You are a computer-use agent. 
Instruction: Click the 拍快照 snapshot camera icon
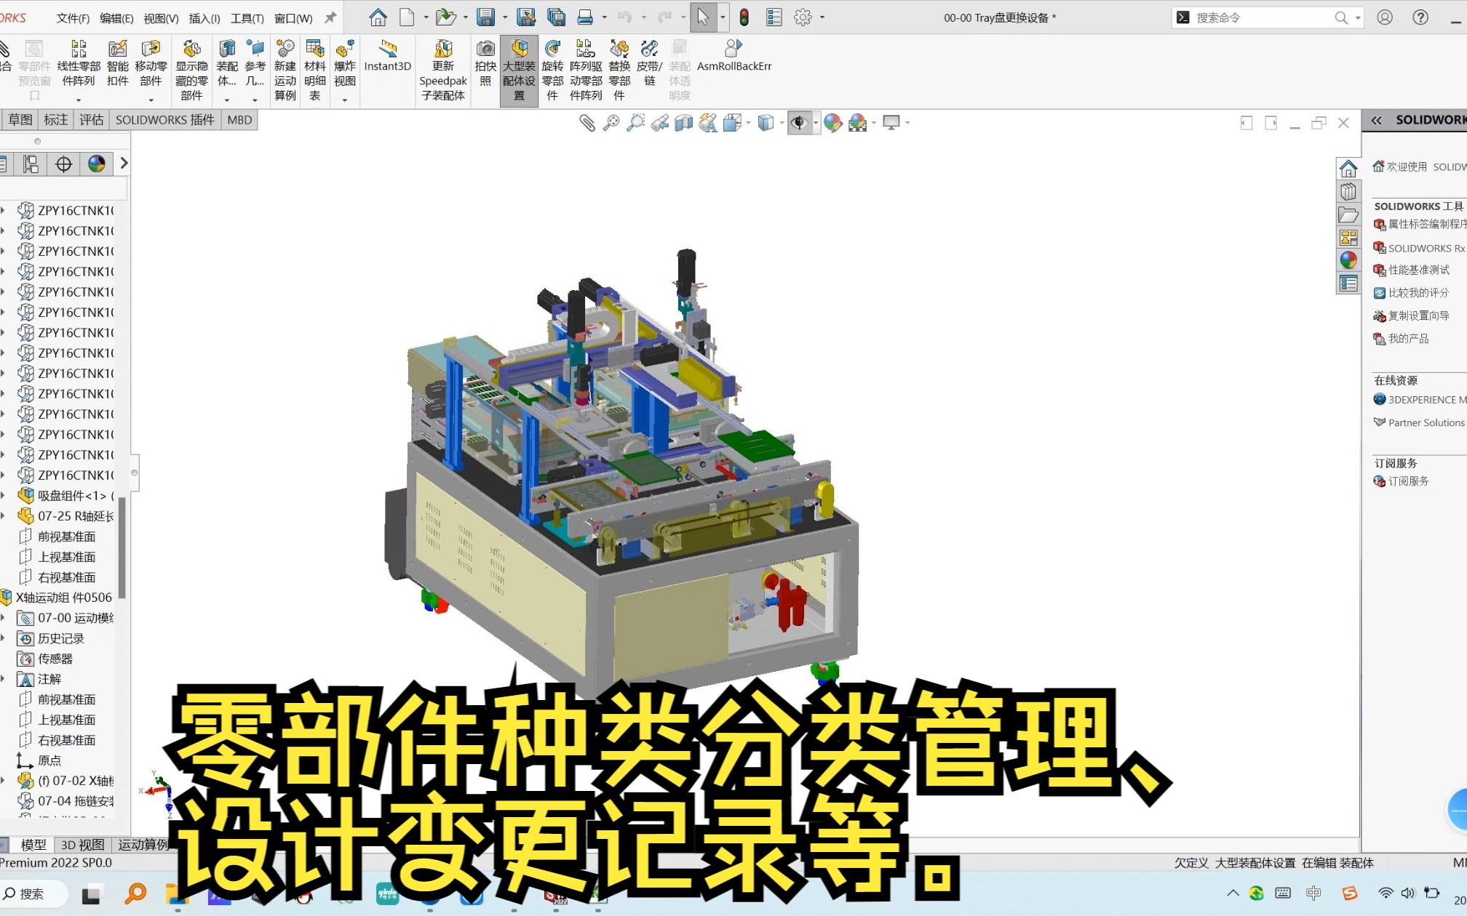pos(485,49)
